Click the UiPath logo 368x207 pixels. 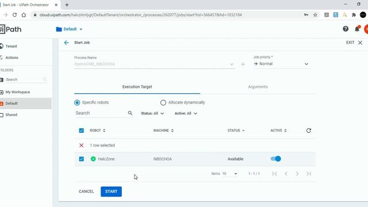[10, 29]
